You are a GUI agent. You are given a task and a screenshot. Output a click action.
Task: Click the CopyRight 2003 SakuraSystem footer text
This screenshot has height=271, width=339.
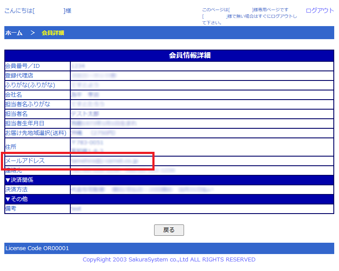[169, 260]
